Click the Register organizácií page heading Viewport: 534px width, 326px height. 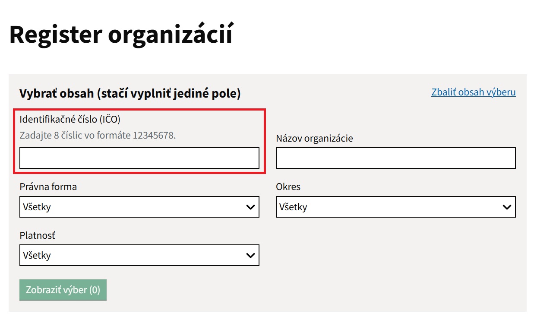coord(121,34)
